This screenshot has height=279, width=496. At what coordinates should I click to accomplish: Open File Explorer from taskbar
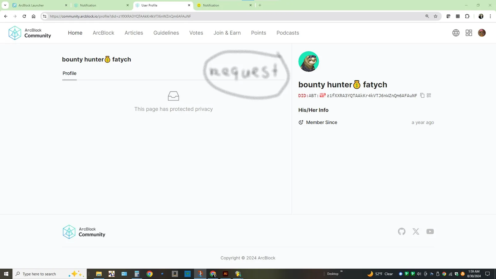pos(99,274)
